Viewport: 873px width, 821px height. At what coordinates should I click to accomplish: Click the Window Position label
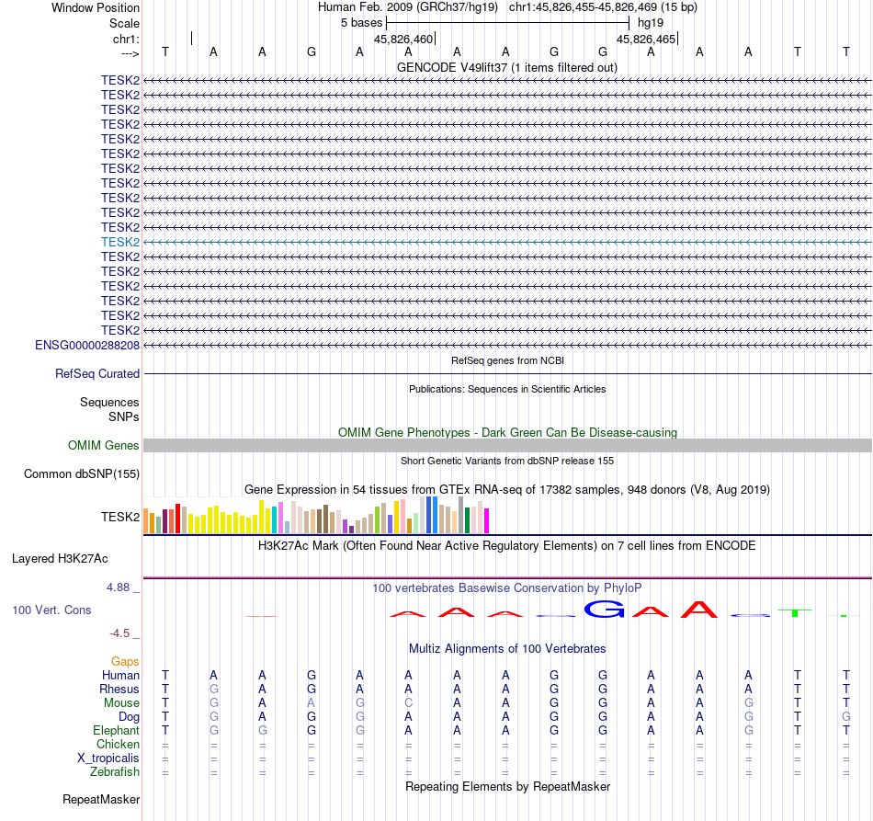tap(96, 7)
